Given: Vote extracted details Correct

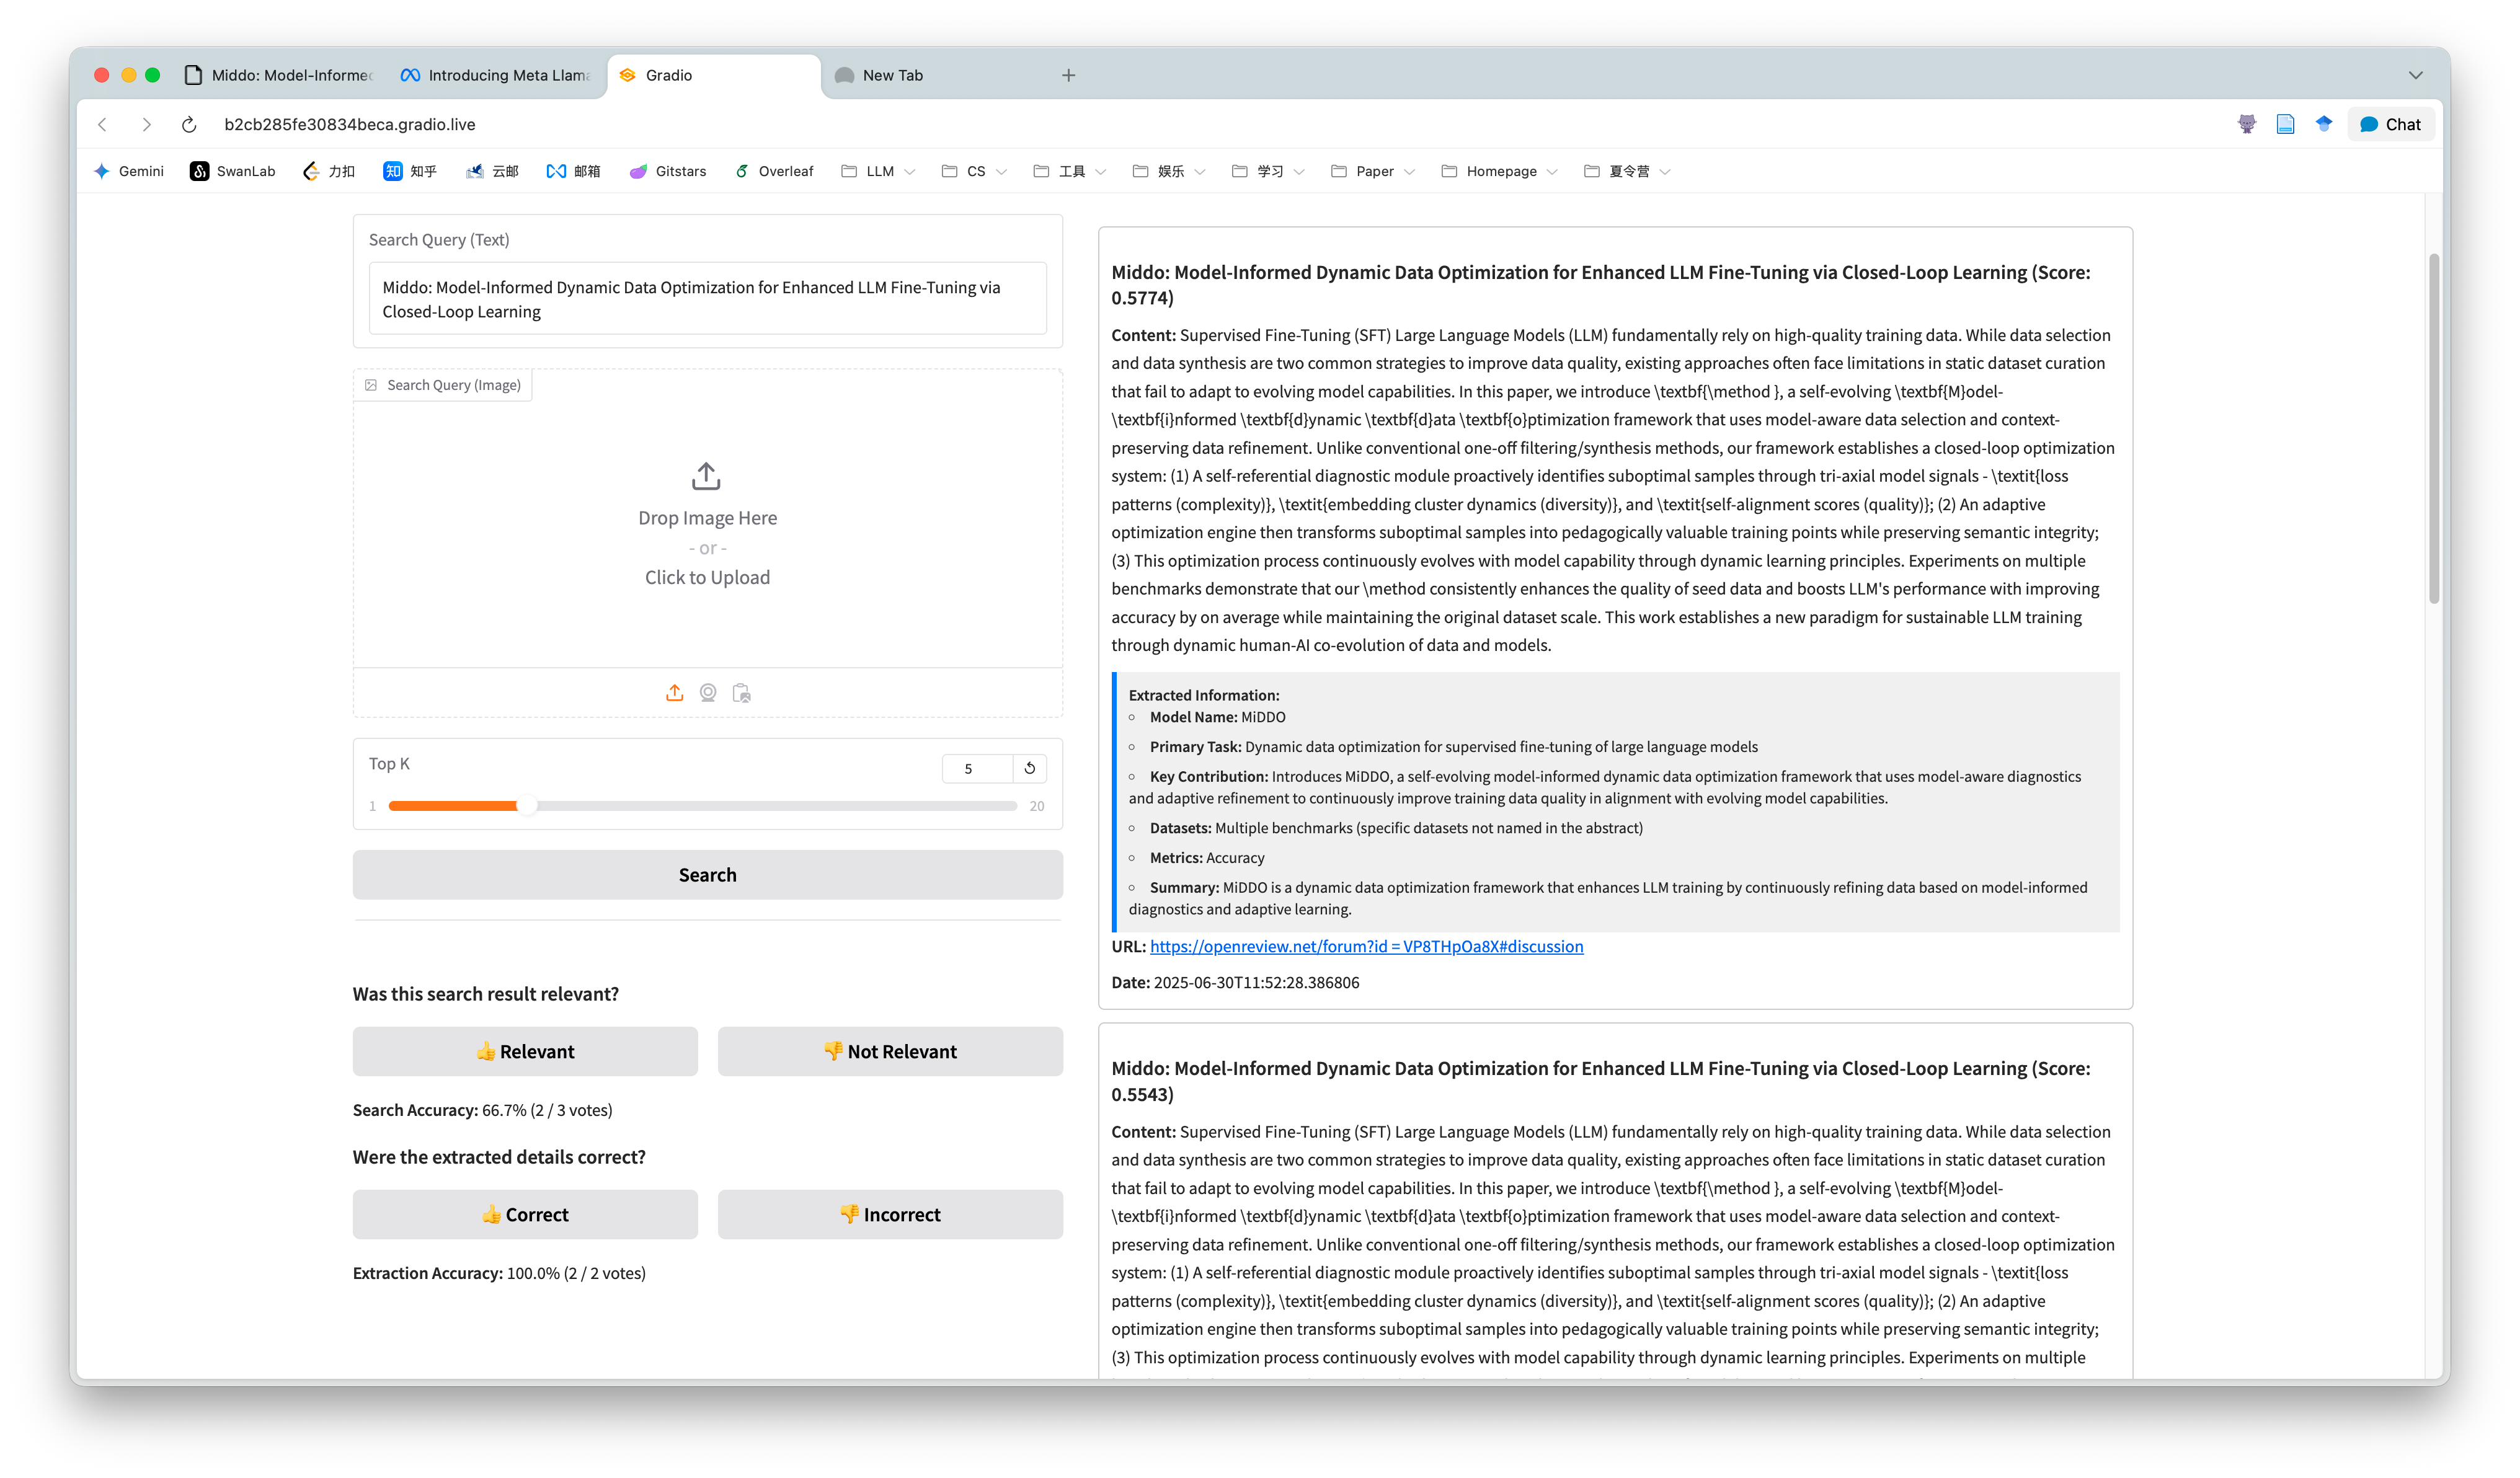Looking at the screenshot, I should click(525, 1214).
